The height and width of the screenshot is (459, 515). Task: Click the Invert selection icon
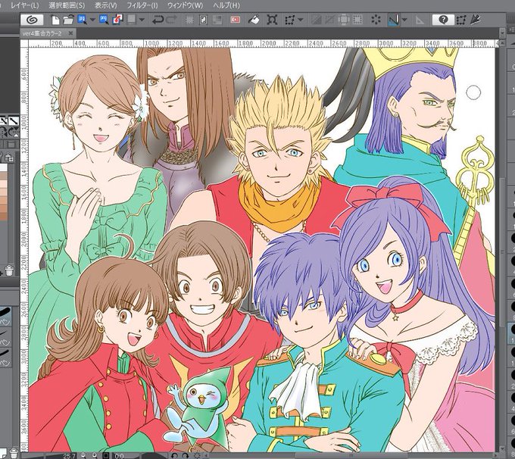[329, 20]
